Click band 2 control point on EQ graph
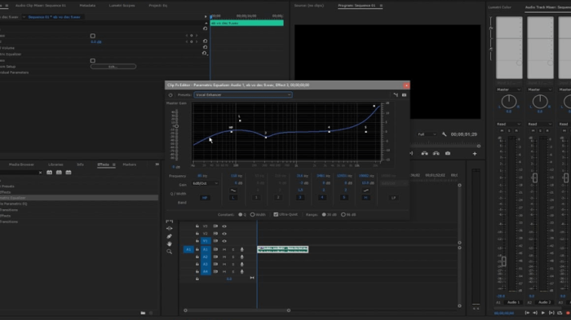 [266, 137]
